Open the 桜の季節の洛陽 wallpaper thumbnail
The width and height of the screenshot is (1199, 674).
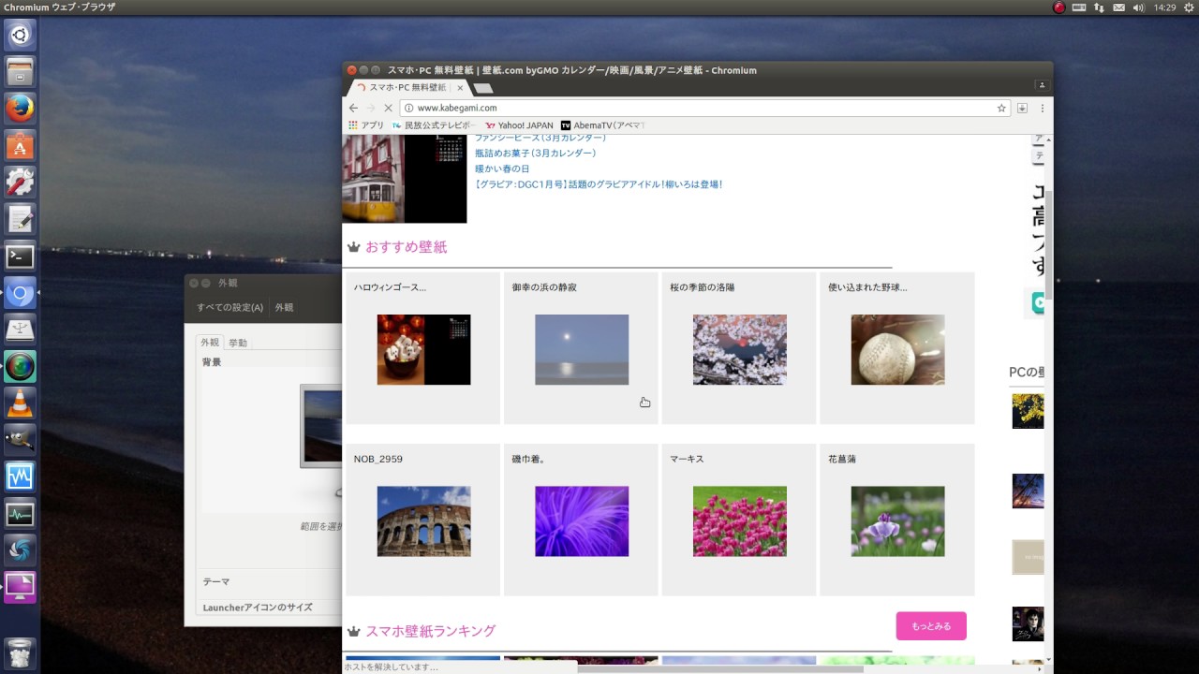tap(740, 349)
